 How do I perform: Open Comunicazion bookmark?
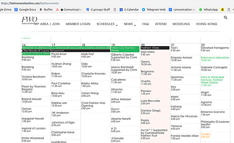click(71, 10)
